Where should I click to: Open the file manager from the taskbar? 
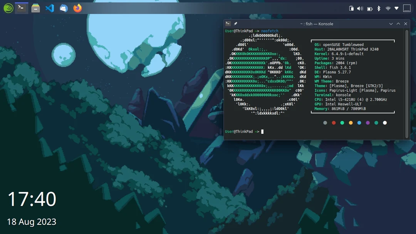35,8
